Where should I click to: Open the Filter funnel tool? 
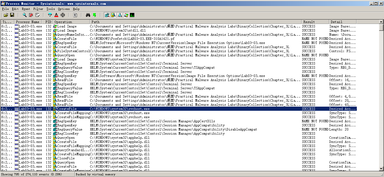(50, 15)
